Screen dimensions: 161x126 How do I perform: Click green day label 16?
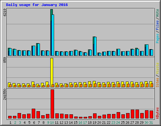(80, 123)
